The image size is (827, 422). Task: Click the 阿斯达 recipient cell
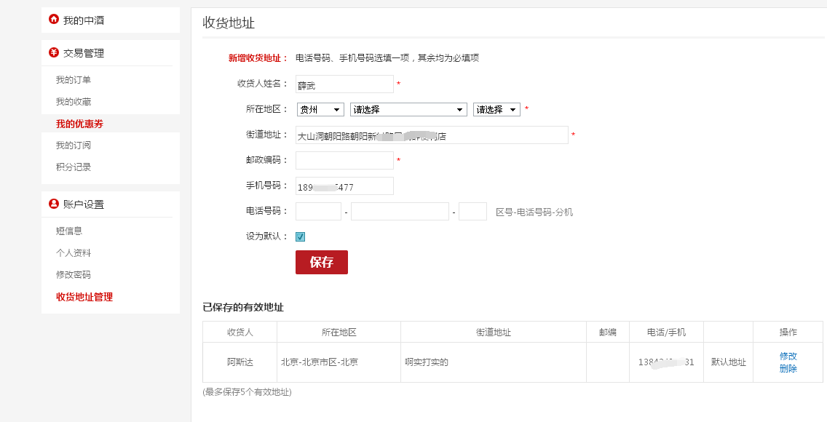tap(240, 362)
